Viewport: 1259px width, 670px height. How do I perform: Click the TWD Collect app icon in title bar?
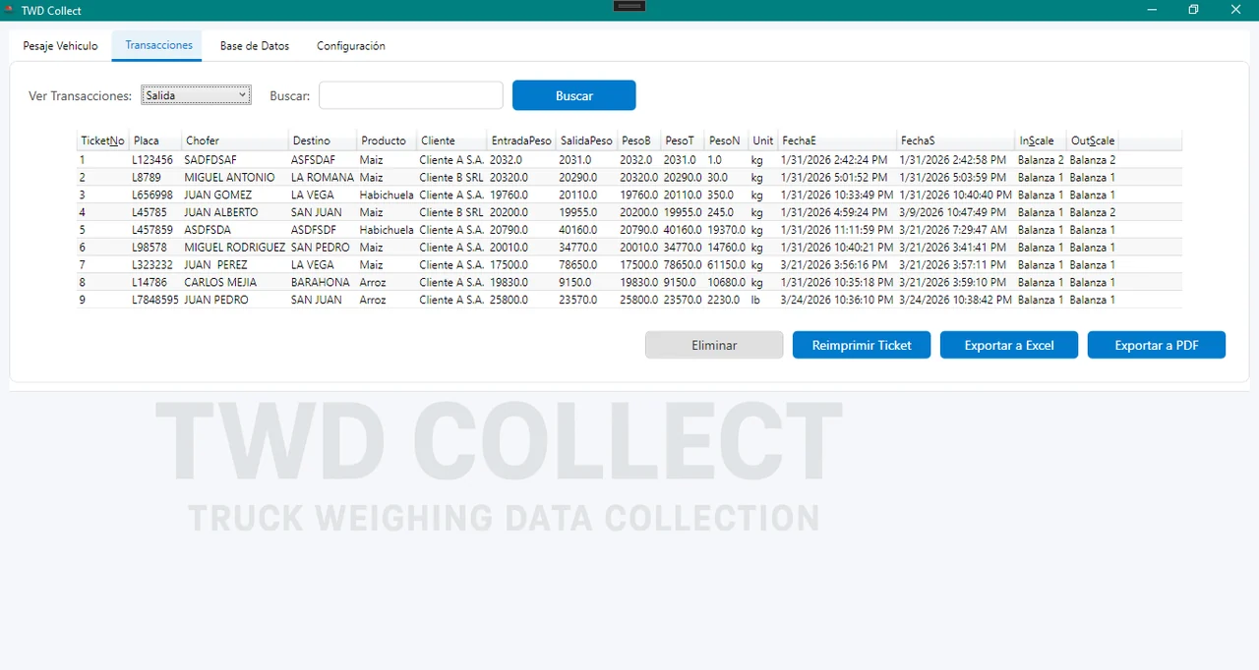tap(9, 10)
